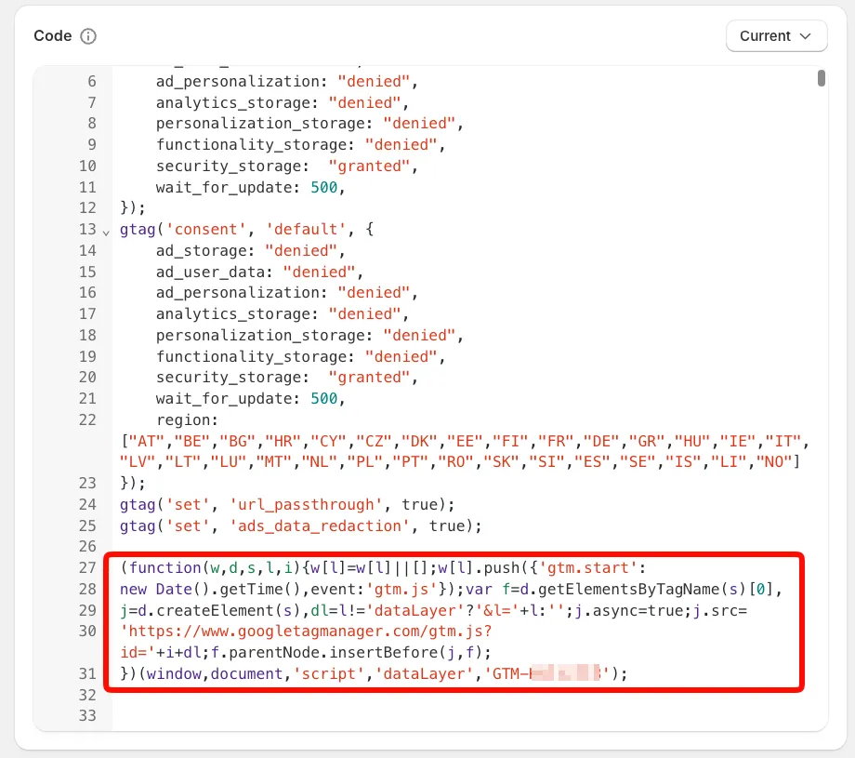The width and height of the screenshot is (855, 758).
Task: Click the Code info icon
Action: [88, 36]
